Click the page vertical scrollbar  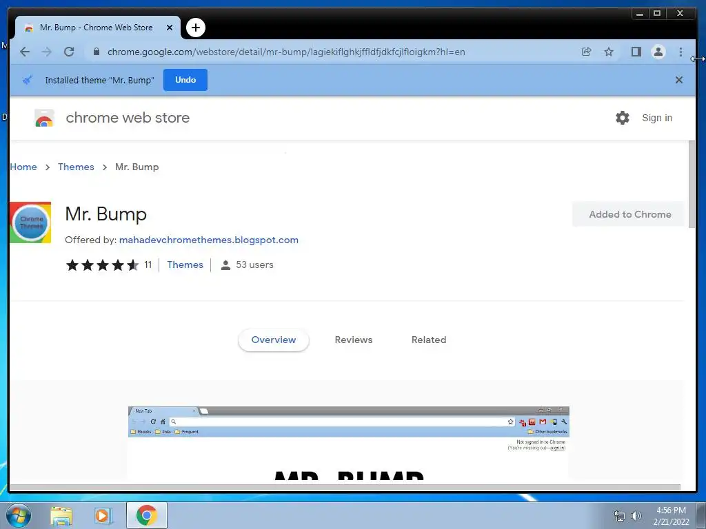tap(692, 185)
